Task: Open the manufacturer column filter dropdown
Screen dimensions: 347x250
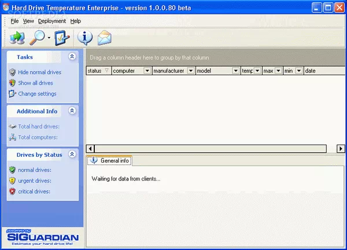Action: 190,71
